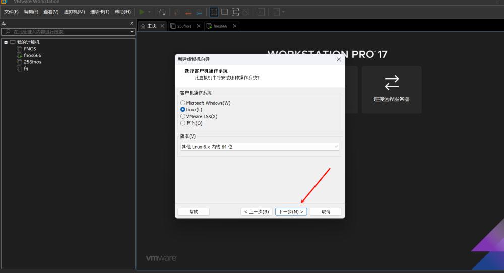
Task: Select the 256fnos item in library tree
Action: coord(32,62)
